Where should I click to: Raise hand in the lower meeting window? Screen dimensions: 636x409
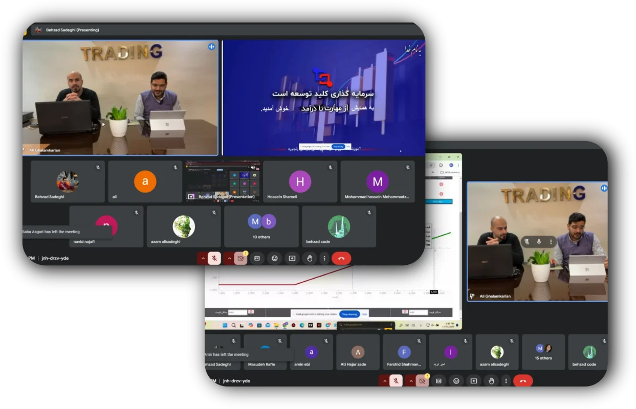coord(491,381)
